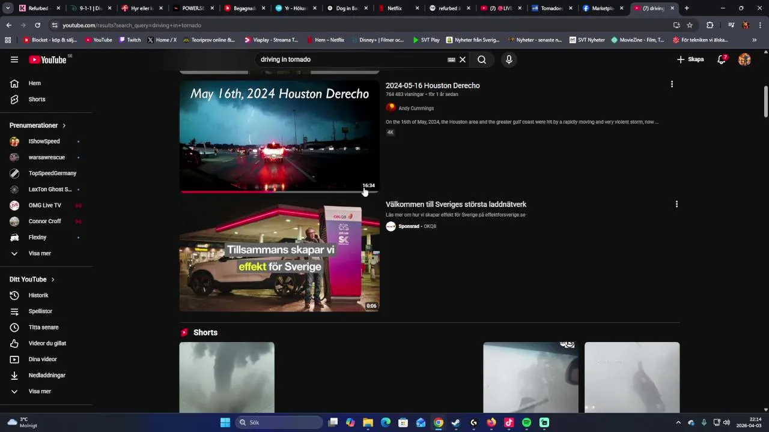Open the Twitch bookmark
The height and width of the screenshot is (432, 769).
coord(130,40)
